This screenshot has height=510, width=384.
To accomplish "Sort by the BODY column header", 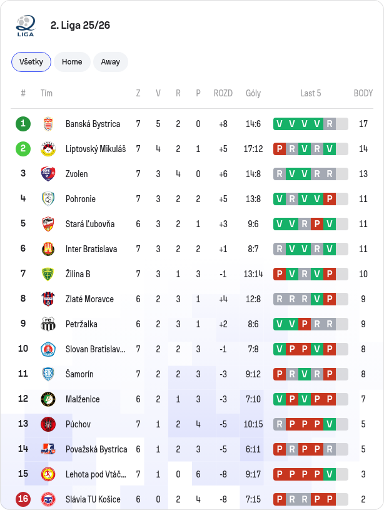I will click(x=363, y=93).
